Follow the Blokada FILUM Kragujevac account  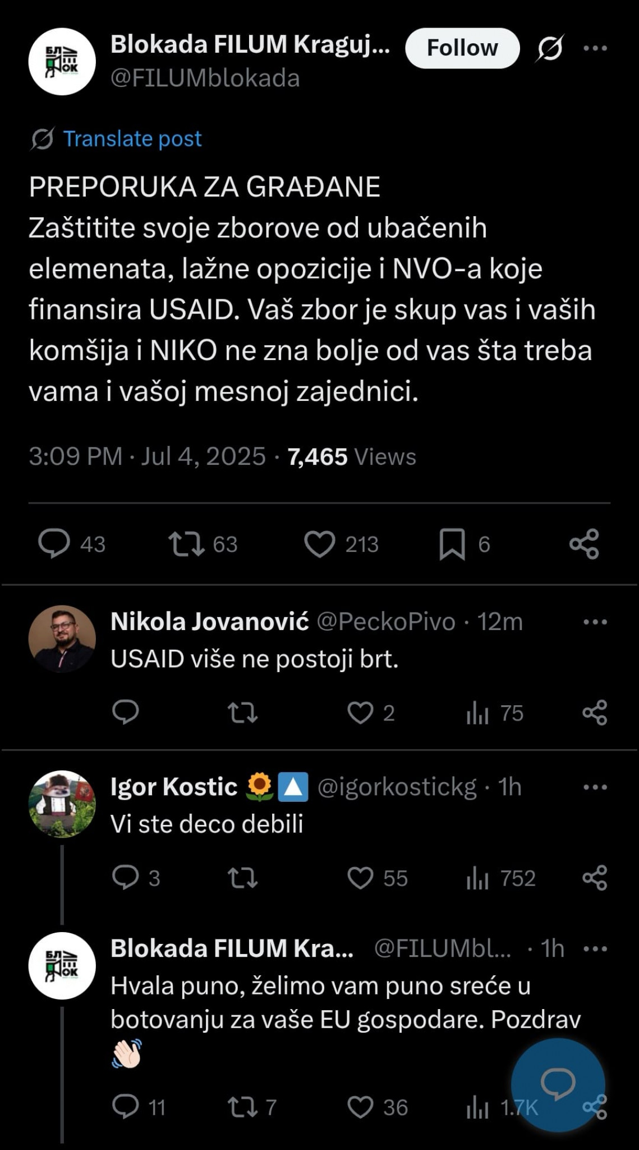coord(462,48)
